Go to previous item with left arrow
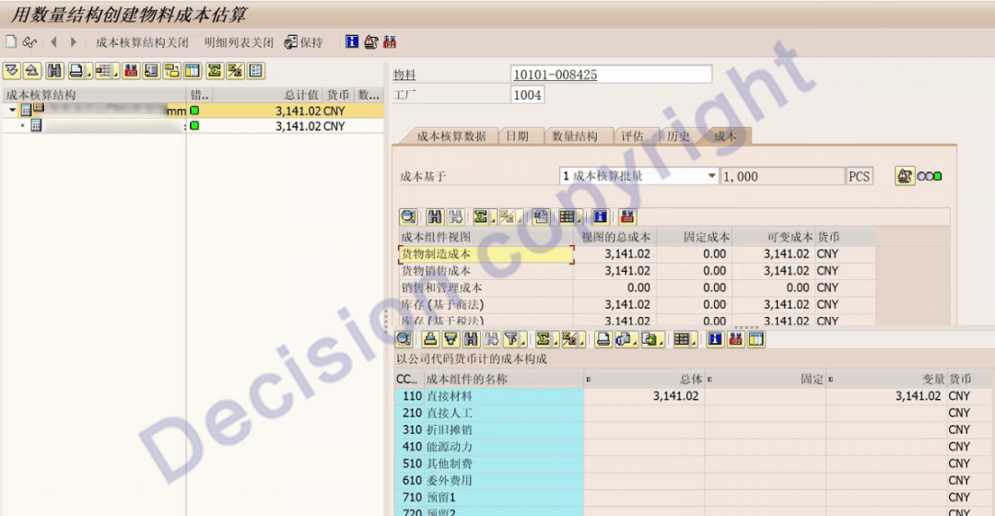The height and width of the screenshot is (516, 995). point(53,42)
